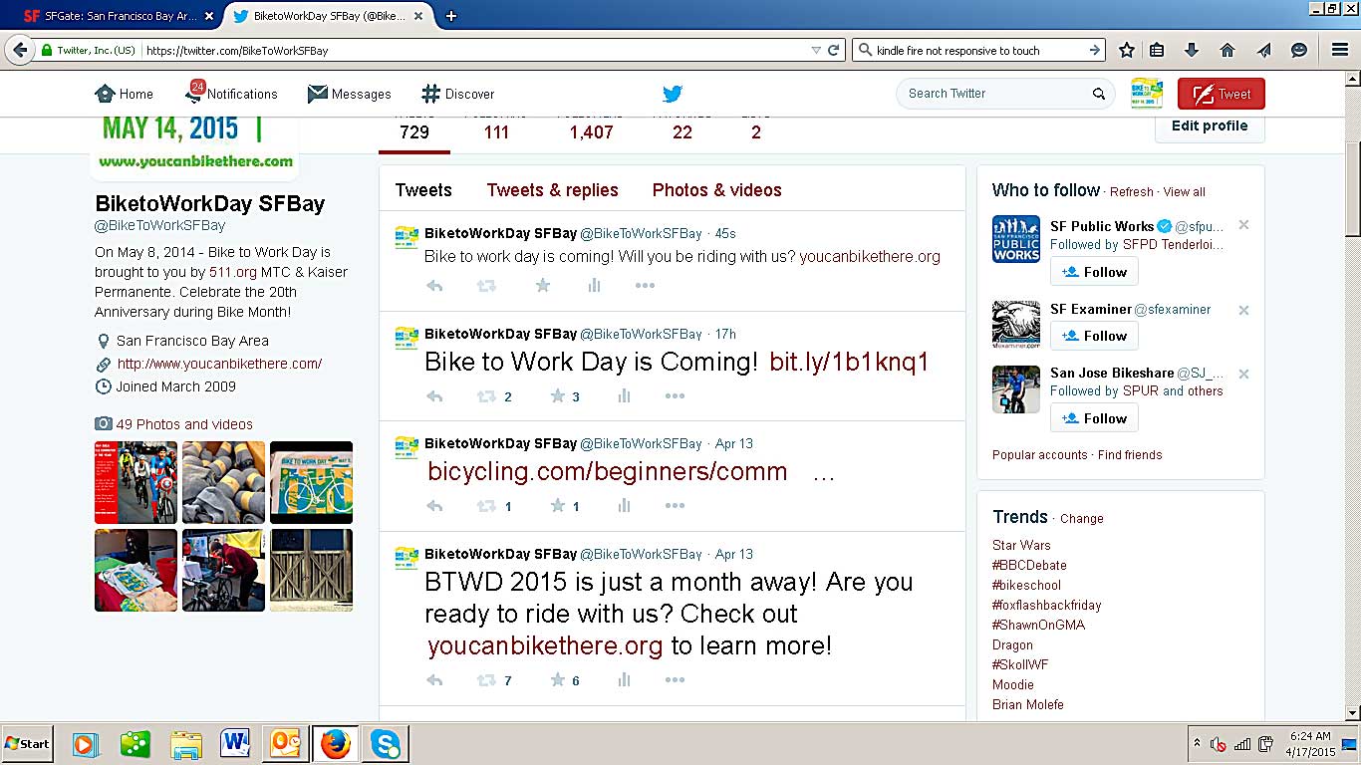Open Messages in the navigation bar
The width and height of the screenshot is (1361, 765).
[350, 94]
